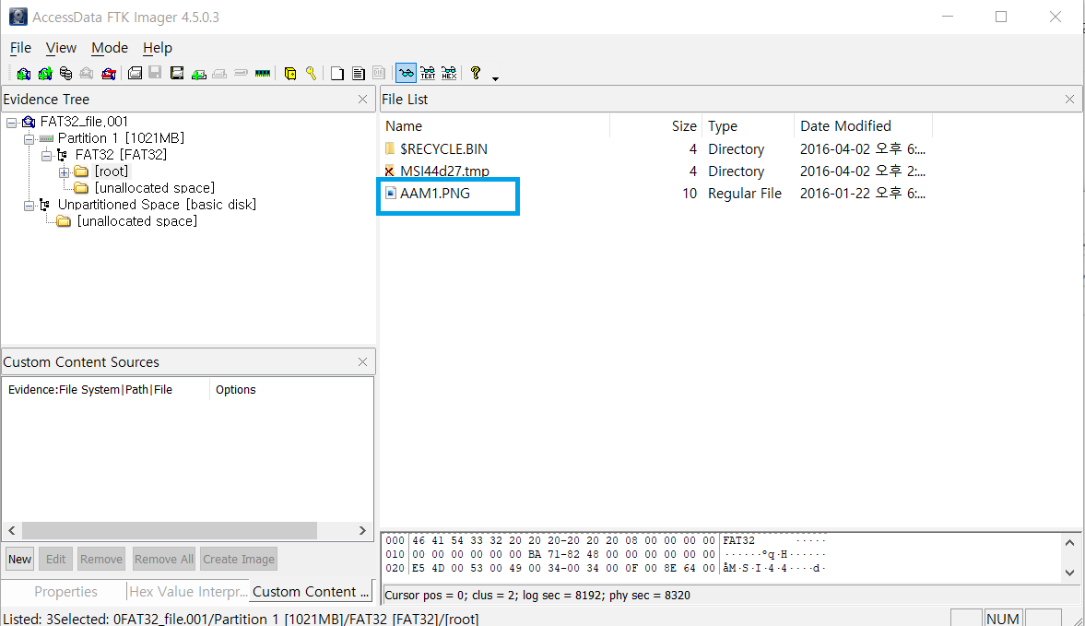Sort File List by Name column

(495, 126)
